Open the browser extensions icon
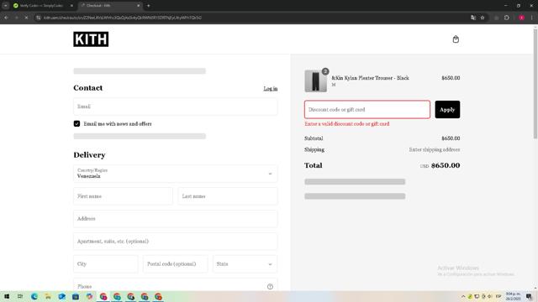 (507, 18)
